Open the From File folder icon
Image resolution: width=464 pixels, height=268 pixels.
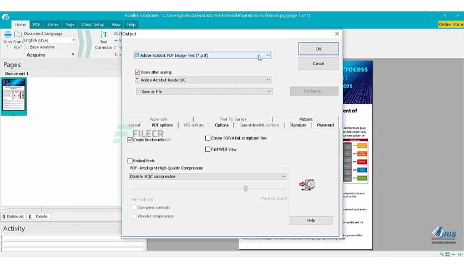coord(18,34)
